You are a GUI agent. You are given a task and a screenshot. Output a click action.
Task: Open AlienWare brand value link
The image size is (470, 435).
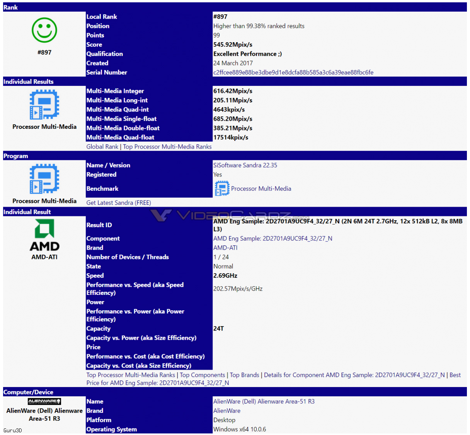pyautogui.click(x=227, y=411)
